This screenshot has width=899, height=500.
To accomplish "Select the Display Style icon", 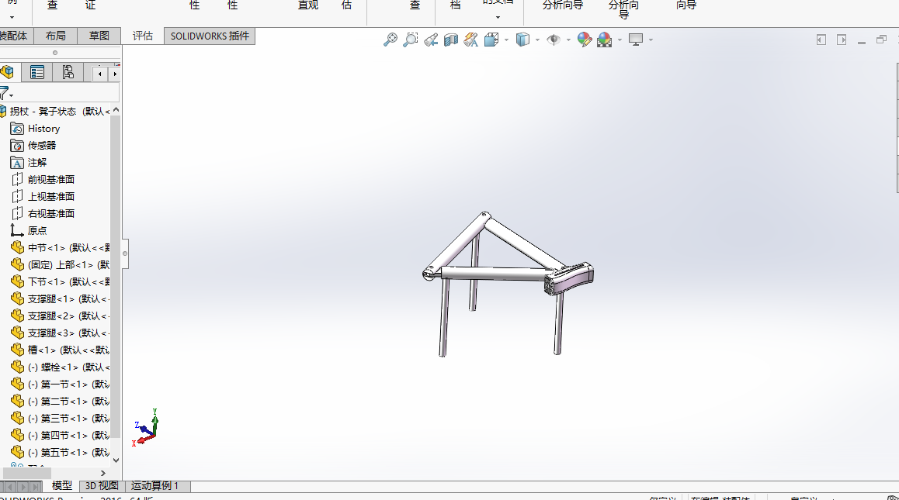I will tap(523, 40).
